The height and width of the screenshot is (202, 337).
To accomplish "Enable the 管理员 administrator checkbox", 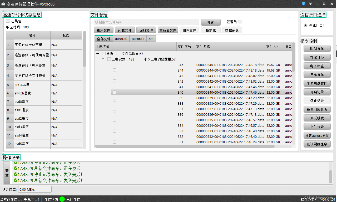I will (240, 22).
